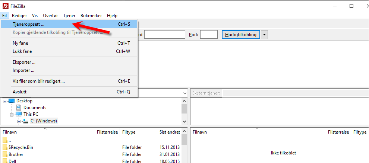Screen dimensions: 369x163
Task: Sort remote files by Filnavn column
Action: pos(257,132)
